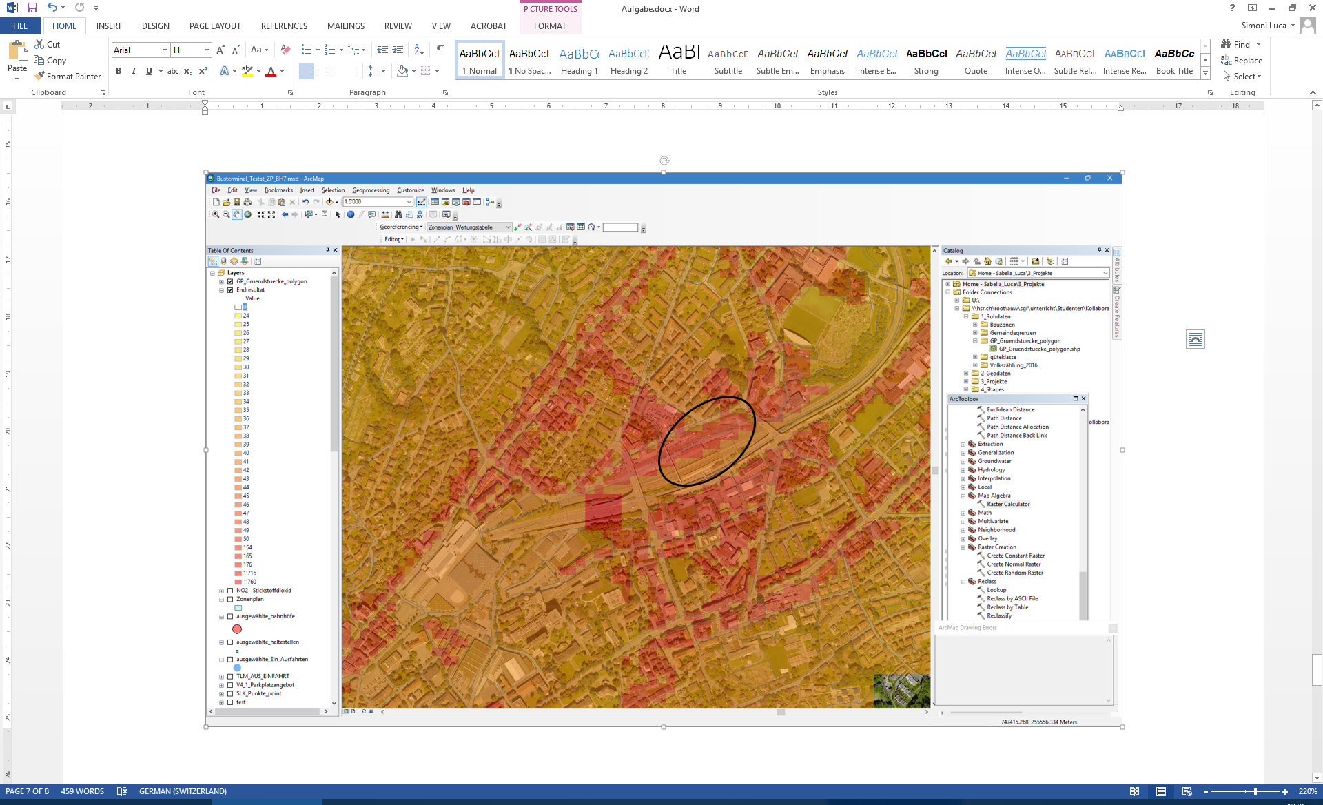The image size is (1323, 805).
Task: Click the Sort icon in Paragraph group
Action: pos(419,50)
